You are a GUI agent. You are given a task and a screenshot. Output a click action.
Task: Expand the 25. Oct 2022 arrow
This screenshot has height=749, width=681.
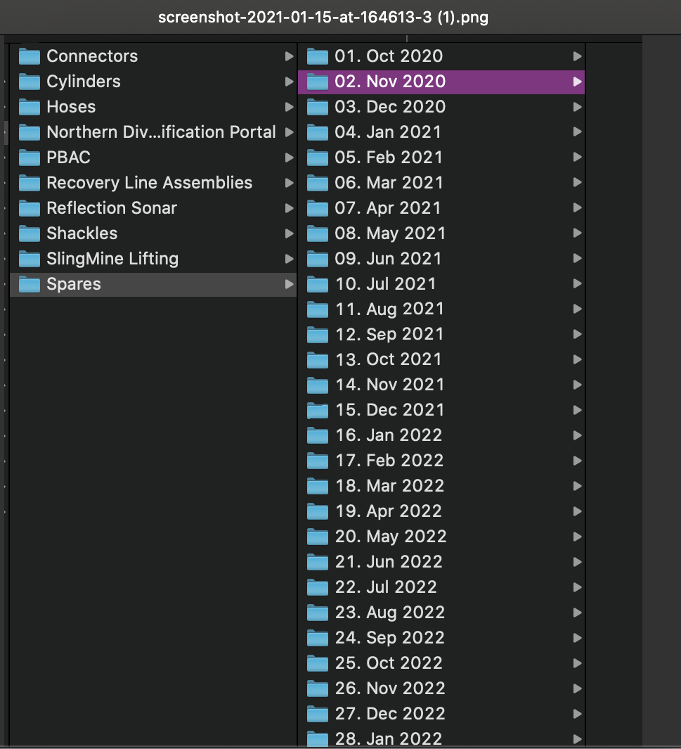pos(578,663)
